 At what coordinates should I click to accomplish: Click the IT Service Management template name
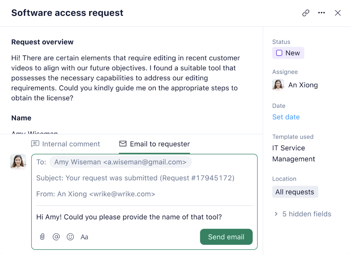tap(294, 153)
